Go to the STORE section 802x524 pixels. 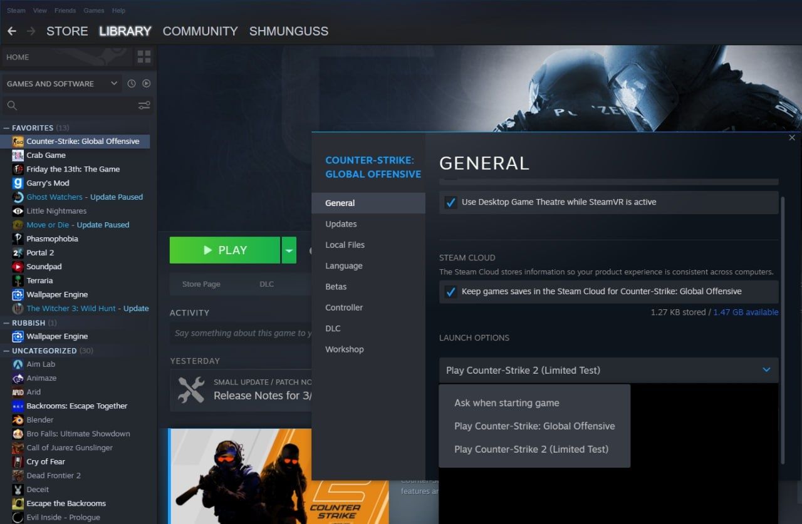67,31
